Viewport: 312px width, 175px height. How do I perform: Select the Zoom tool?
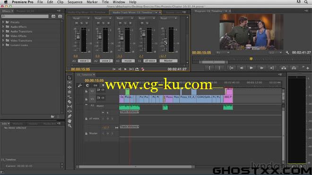click(69, 126)
